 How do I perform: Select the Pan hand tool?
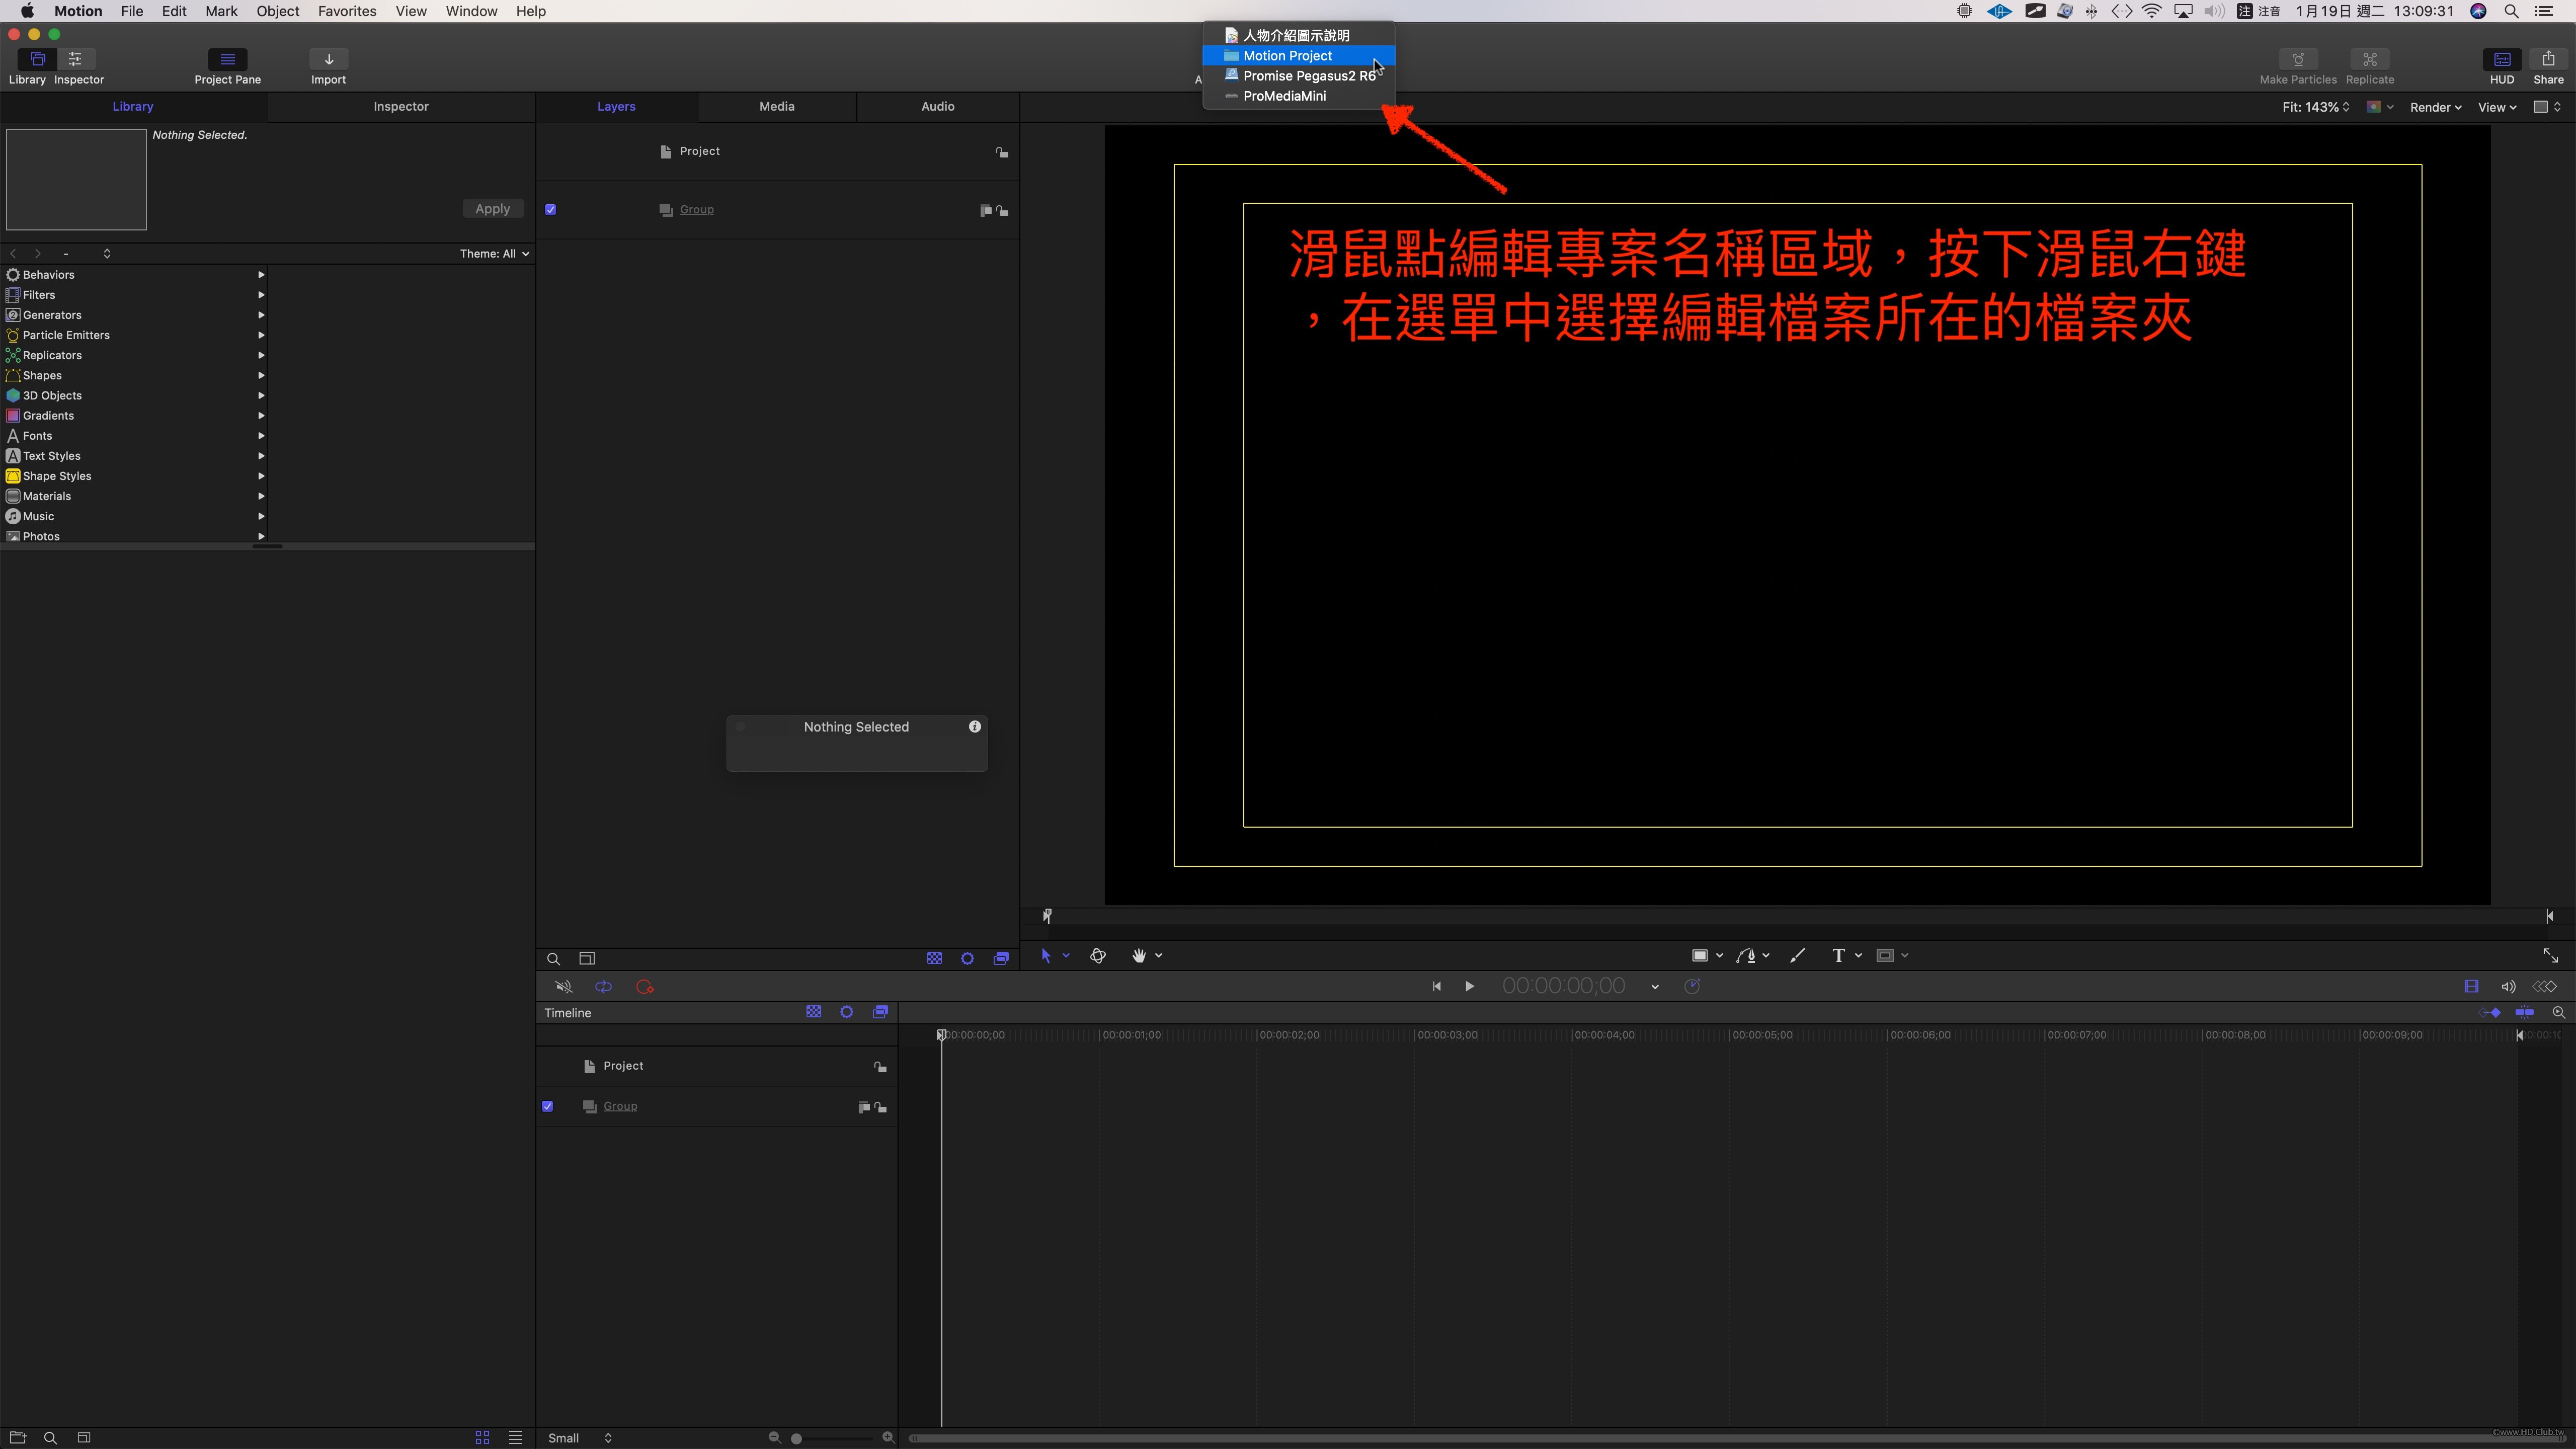click(1138, 956)
